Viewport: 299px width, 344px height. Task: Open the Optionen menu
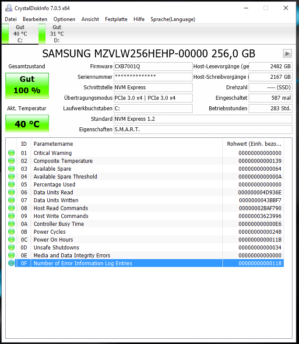coord(64,19)
